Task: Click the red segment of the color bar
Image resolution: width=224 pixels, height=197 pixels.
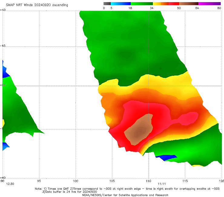Action: 174,4
